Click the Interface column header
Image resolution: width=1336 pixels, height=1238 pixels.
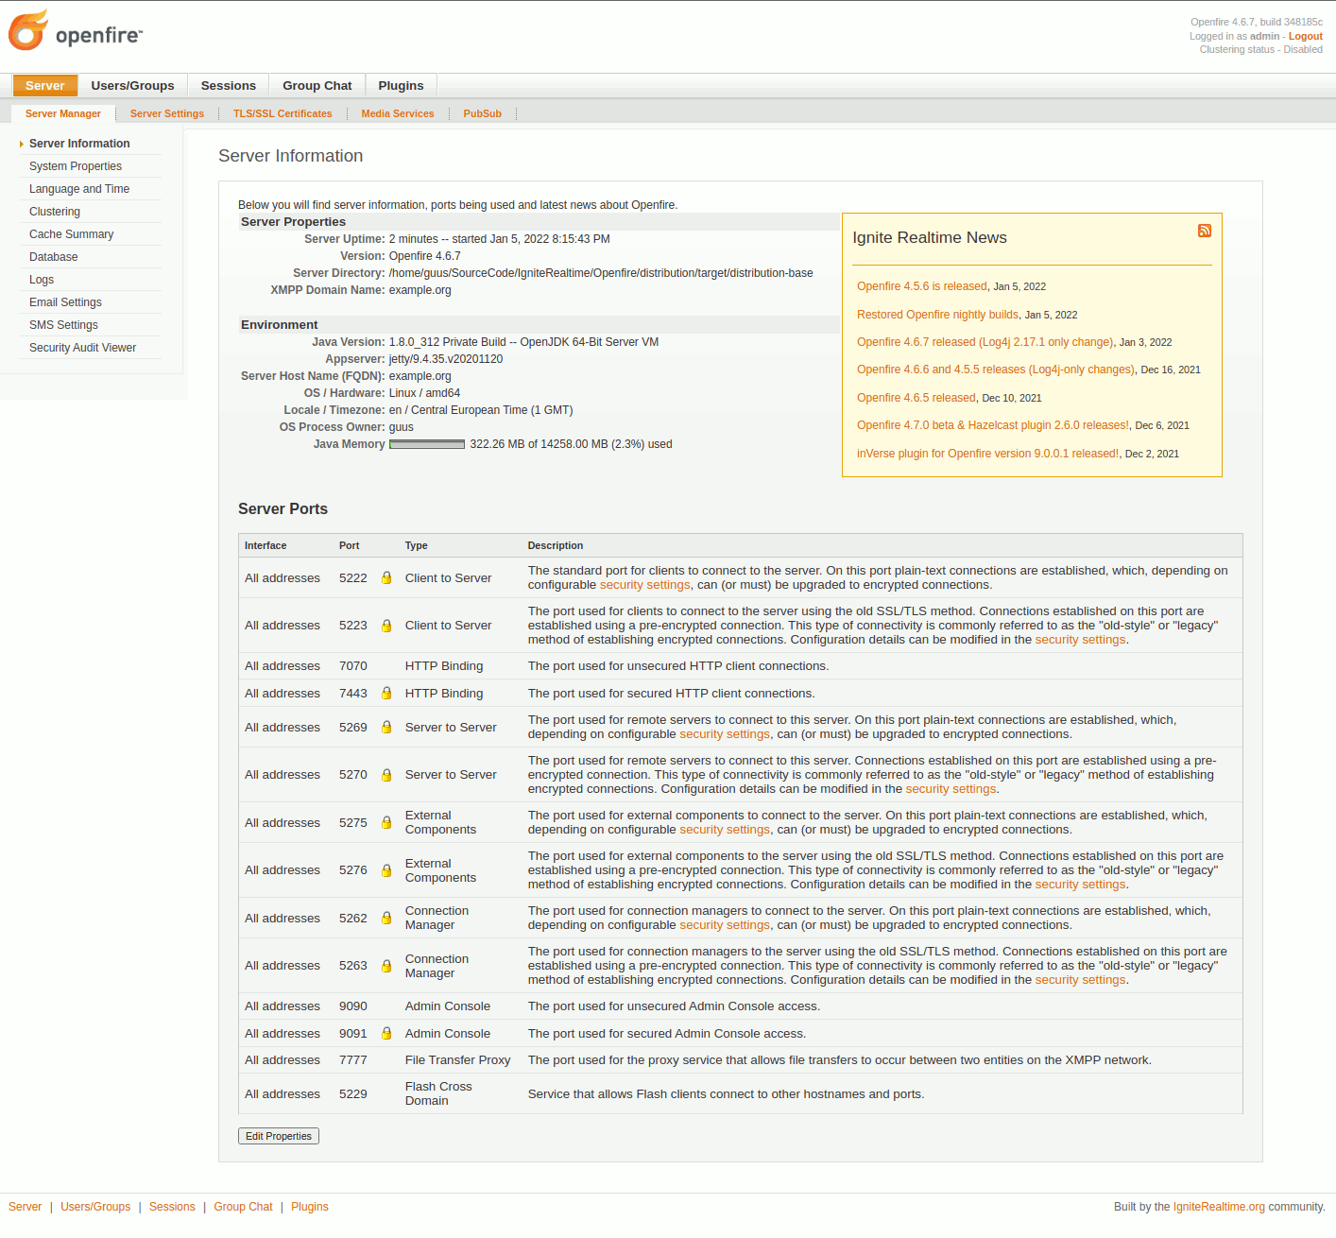point(265,545)
